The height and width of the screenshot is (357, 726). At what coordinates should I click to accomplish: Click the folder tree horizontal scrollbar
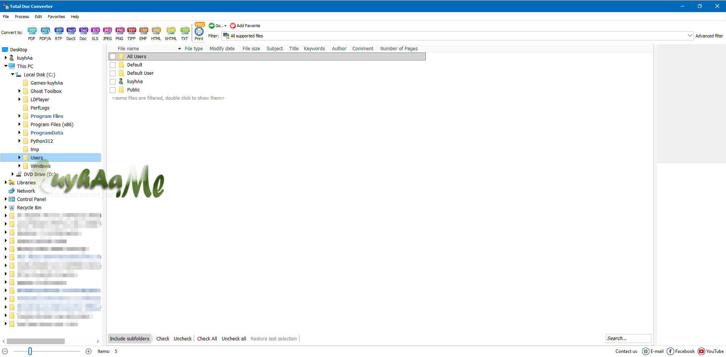[x=36, y=341]
